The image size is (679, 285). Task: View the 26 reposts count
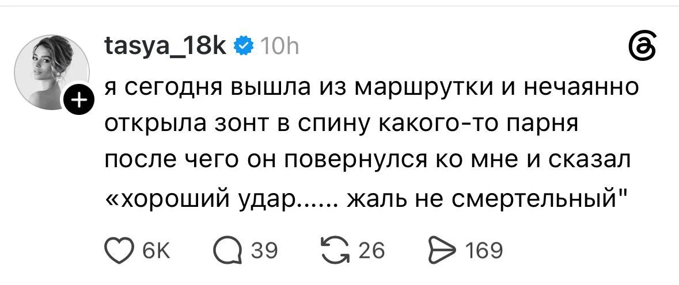[x=371, y=251]
